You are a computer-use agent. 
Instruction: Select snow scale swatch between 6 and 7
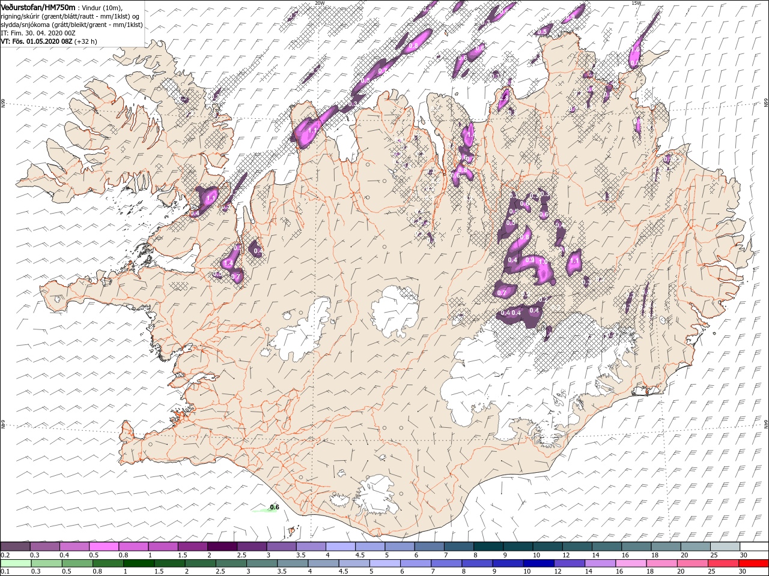428,547
